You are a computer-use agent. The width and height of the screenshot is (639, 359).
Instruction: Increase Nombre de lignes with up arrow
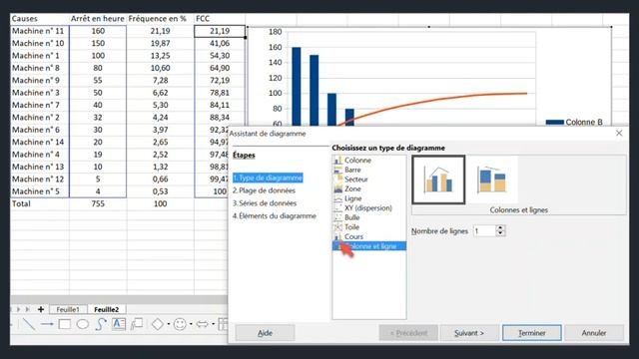[x=500, y=228]
